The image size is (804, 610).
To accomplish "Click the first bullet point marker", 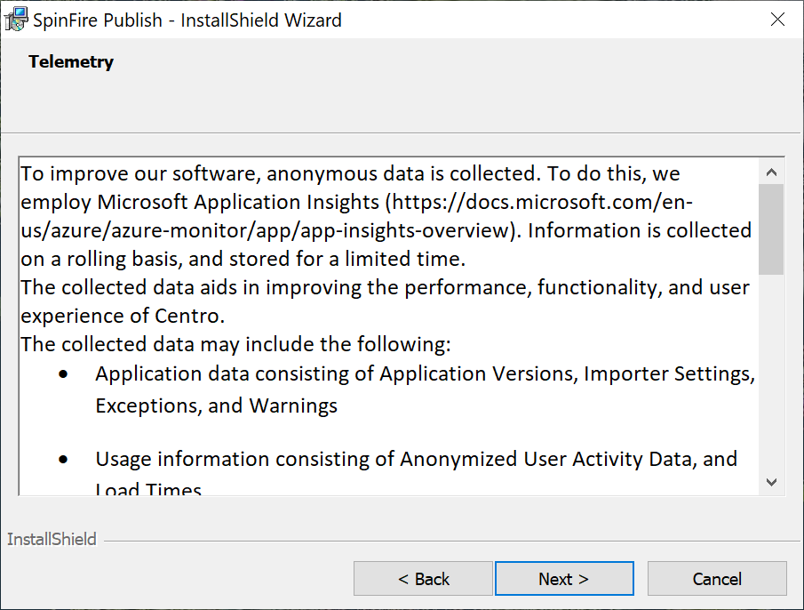I will click(x=63, y=374).
